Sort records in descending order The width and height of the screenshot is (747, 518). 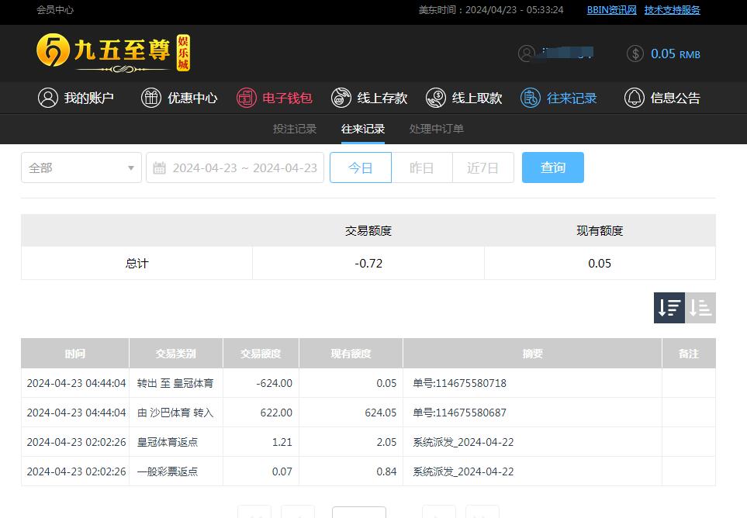(669, 308)
